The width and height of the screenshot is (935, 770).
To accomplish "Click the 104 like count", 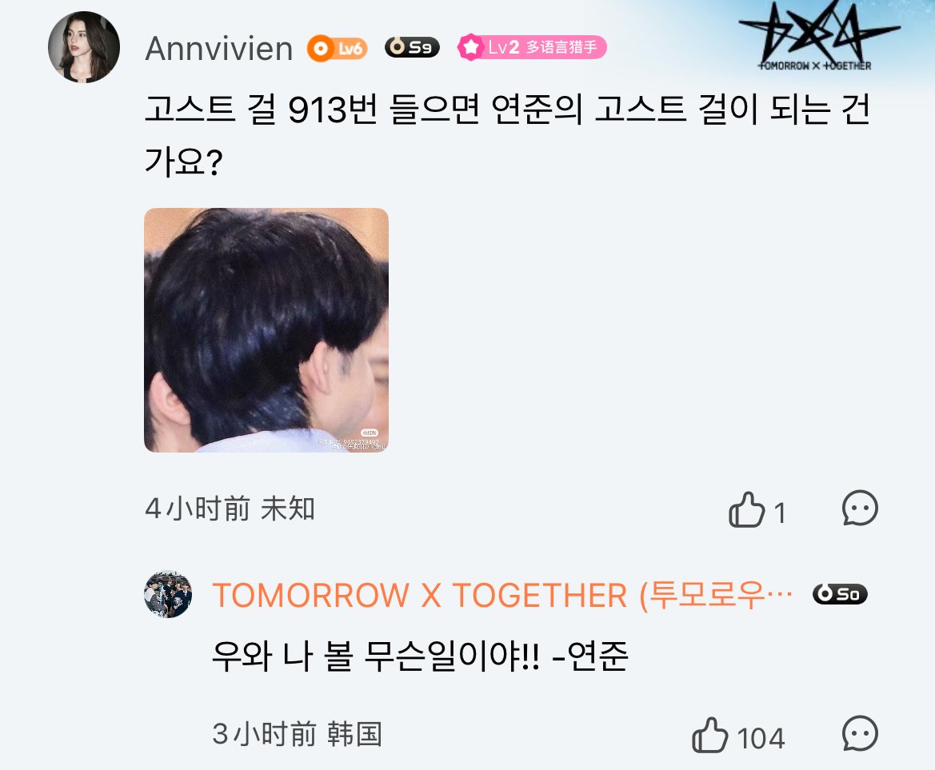I will pos(761,738).
